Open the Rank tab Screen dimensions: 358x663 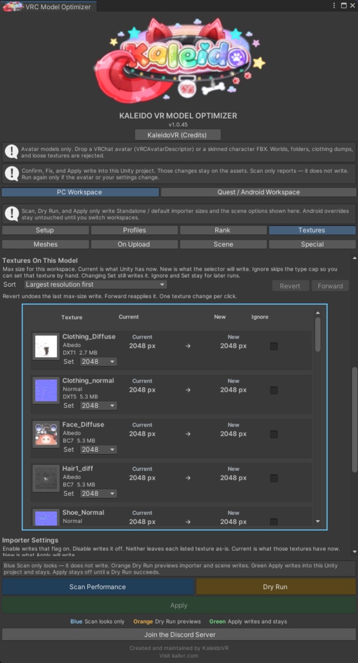[x=224, y=230]
